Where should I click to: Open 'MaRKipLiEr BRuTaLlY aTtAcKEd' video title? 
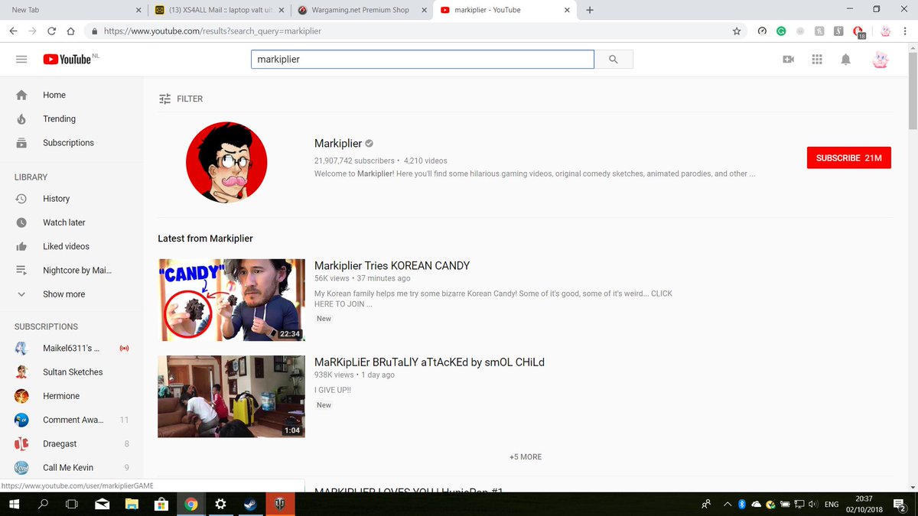pyautogui.click(x=429, y=362)
